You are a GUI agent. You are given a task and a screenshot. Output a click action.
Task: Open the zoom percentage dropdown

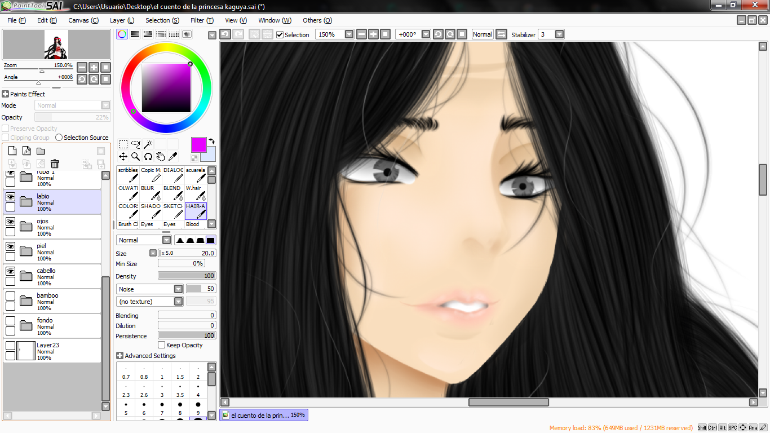(x=349, y=34)
